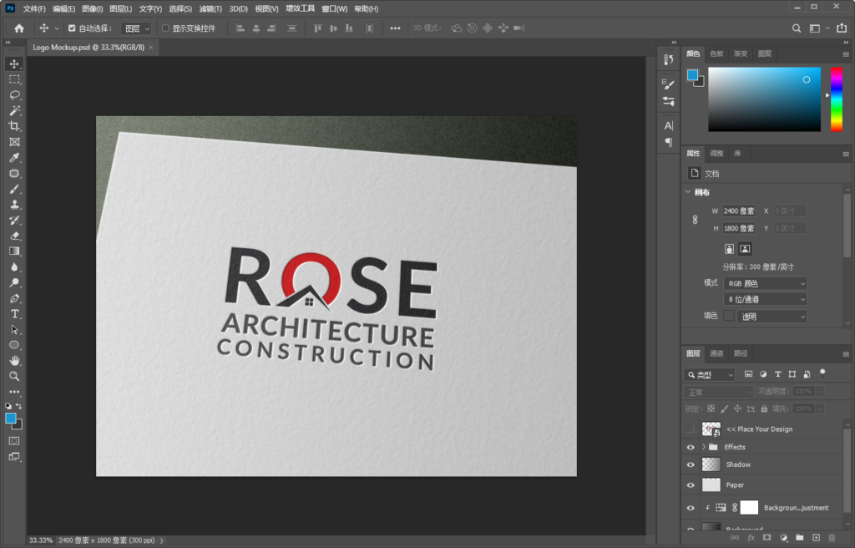The image size is (855, 548).
Task: Open the Auto-Select layer dropdown
Action: point(136,28)
